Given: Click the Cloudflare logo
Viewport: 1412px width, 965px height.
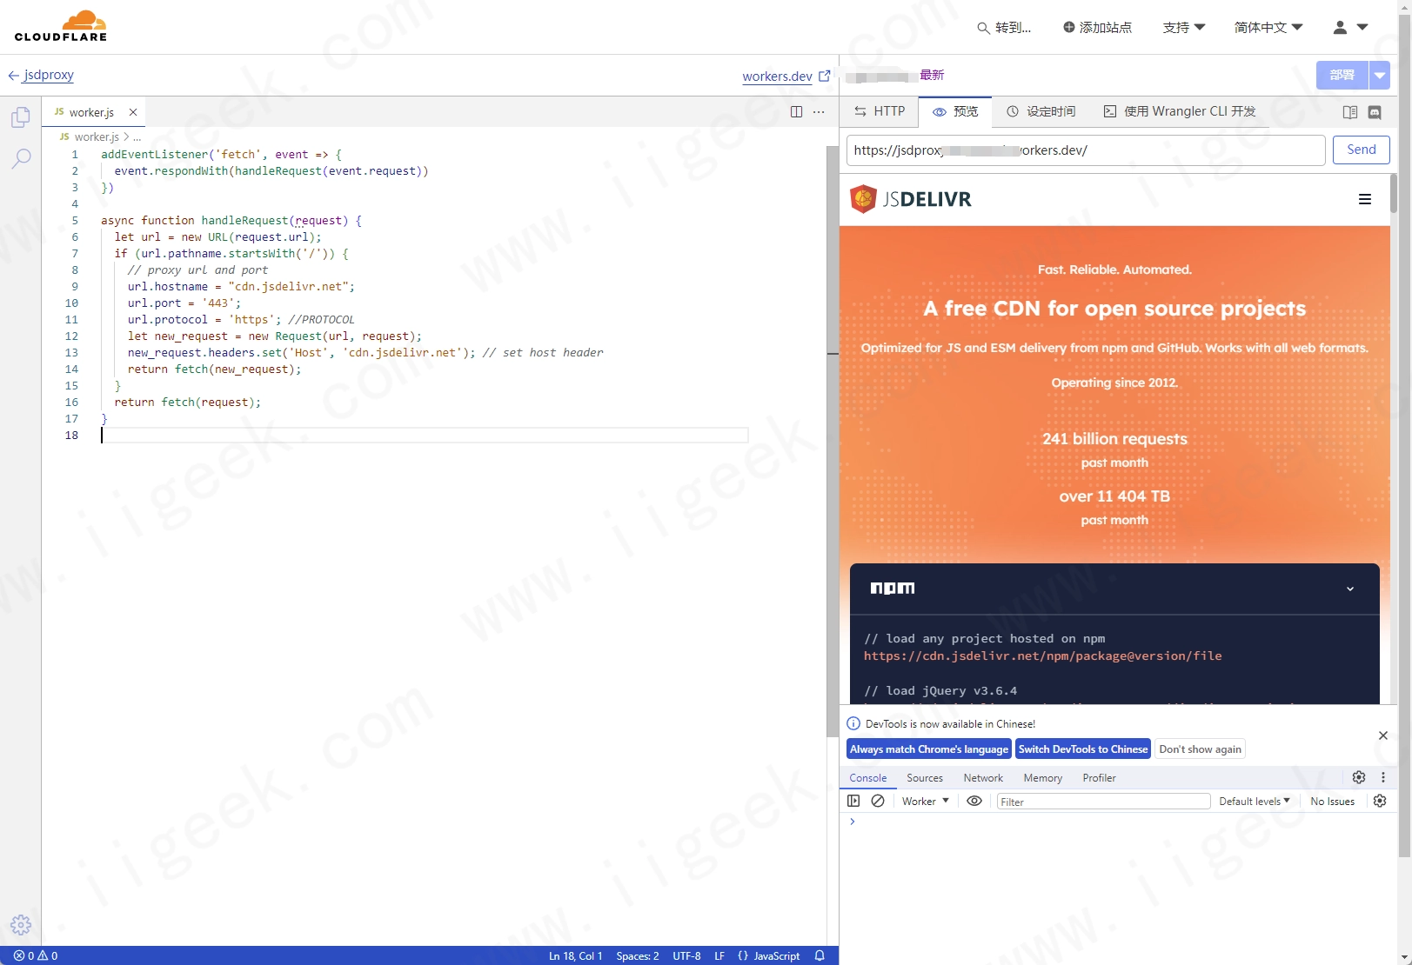Looking at the screenshot, I should (61, 26).
